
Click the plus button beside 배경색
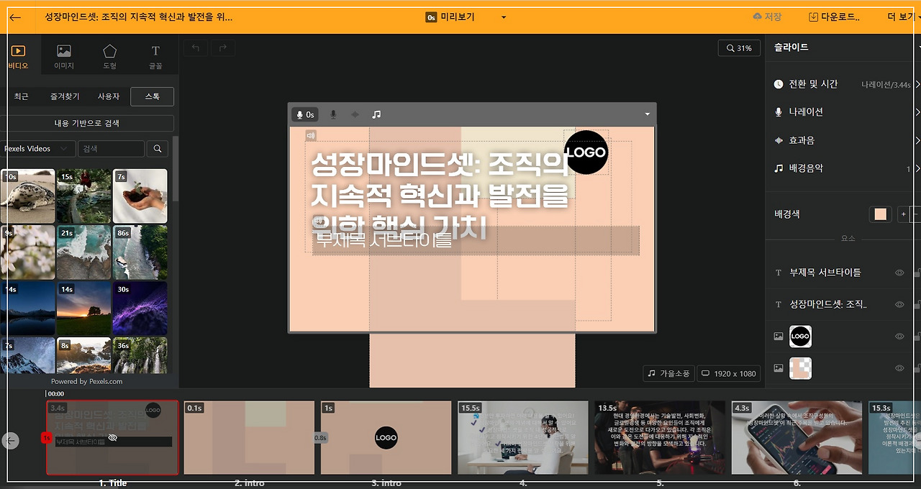point(903,214)
